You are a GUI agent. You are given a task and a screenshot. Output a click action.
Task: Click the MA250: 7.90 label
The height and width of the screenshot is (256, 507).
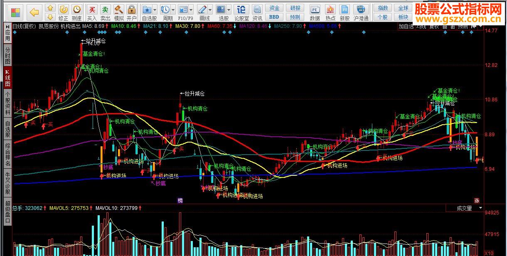288,26
